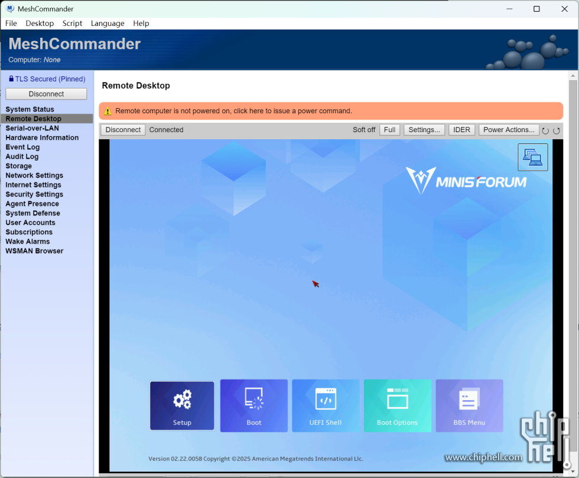This screenshot has width=579, height=478.
Task: Click the rotate clockwise icon in toolbar
Action: click(557, 130)
